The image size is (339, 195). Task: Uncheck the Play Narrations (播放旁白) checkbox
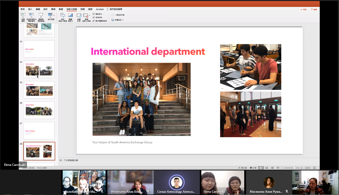pyautogui.click(x=93, y=14)
